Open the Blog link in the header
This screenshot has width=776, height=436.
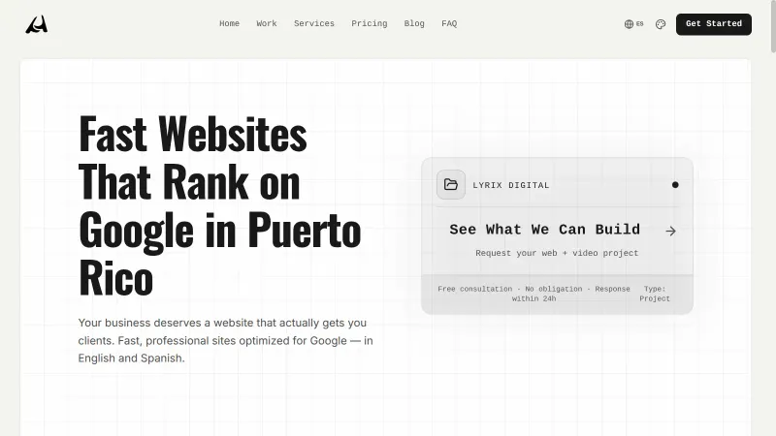[x=414, y=24]
